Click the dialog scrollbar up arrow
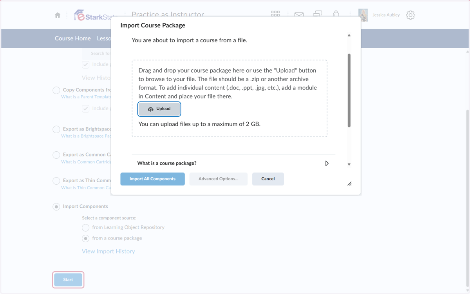 [x=349, y=35]
